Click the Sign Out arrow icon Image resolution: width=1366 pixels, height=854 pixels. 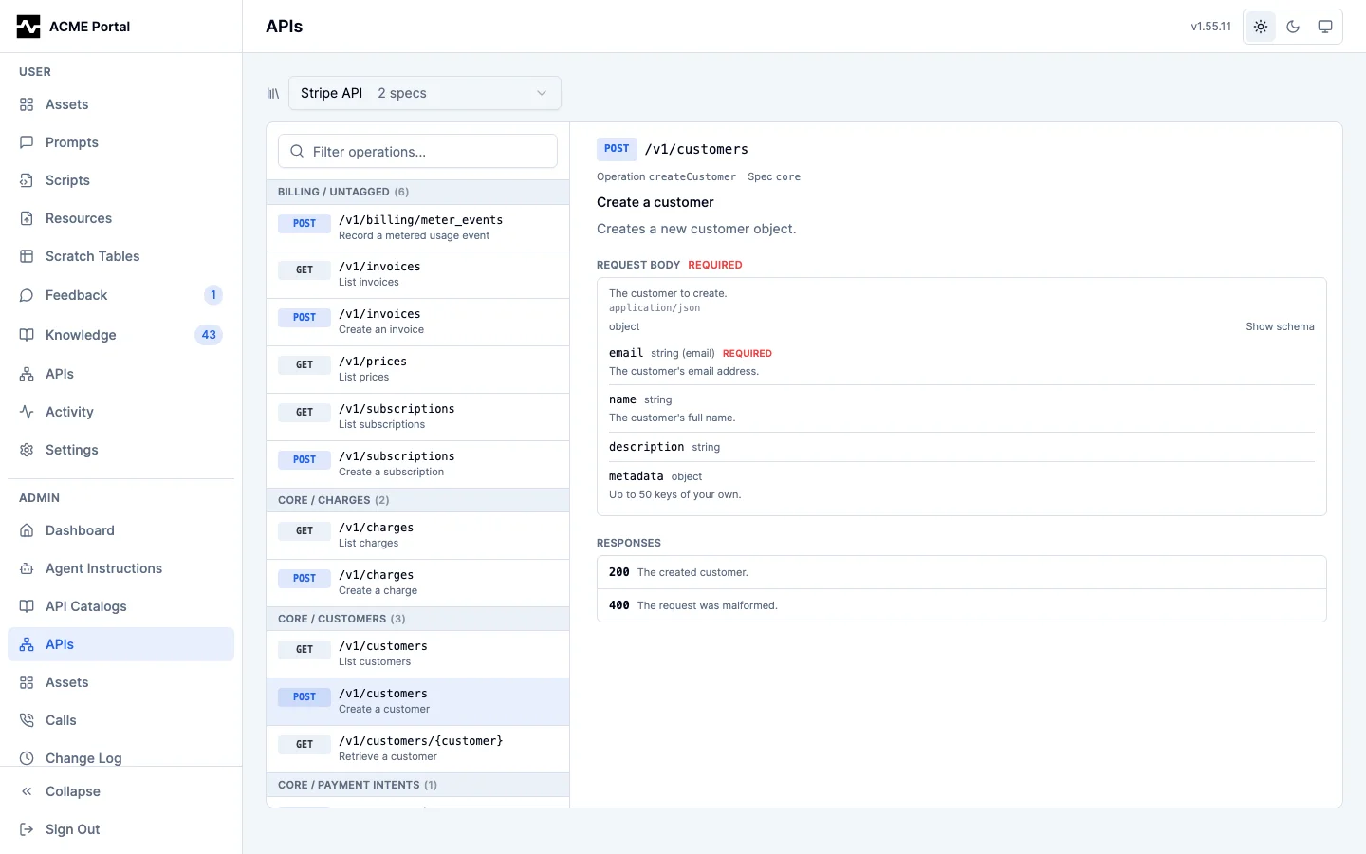click(x=27, y=829)
